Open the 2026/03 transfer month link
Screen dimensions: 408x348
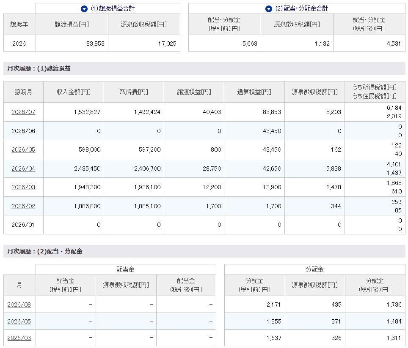23,187
